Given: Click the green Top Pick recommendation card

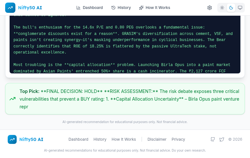Looking at the screenshot, I should (x=128, y=99).
